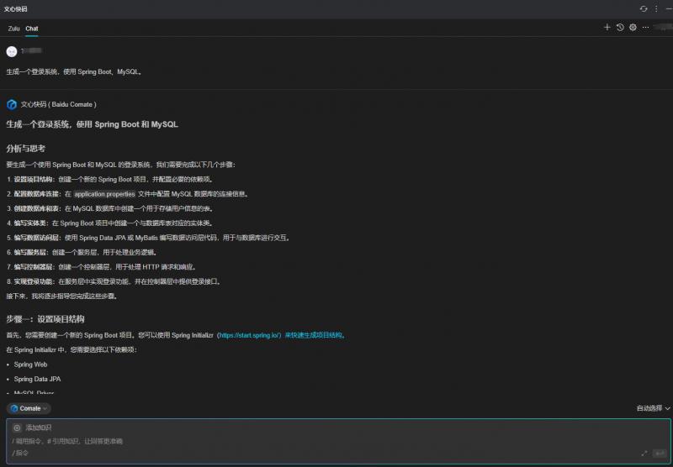Click the message input text field

click(320, 441)
